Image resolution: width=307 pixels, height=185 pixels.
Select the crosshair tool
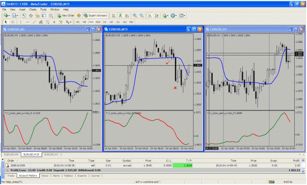click(x=13, y=22)
